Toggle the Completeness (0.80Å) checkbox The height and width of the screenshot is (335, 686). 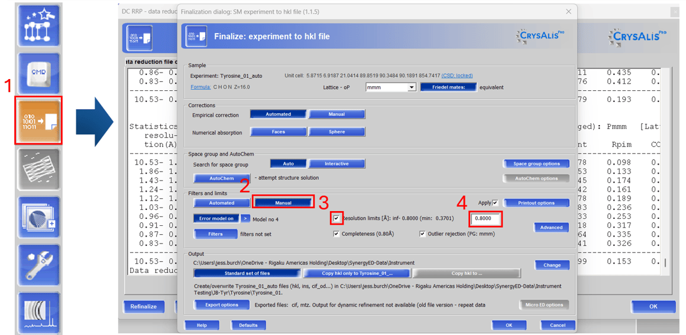point(336,234)
